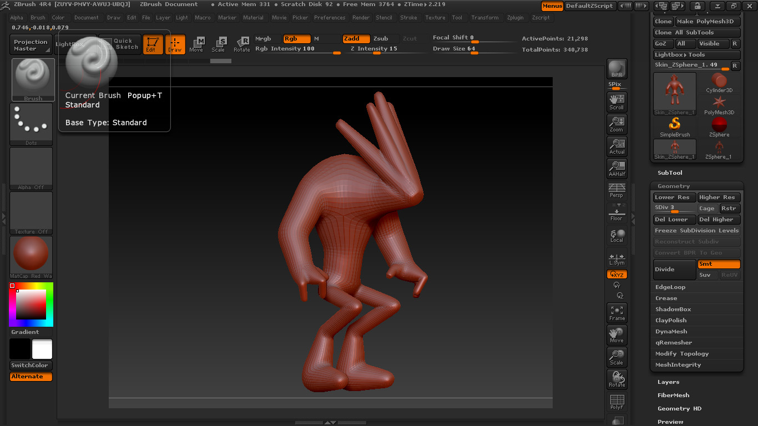Click the Scroll canvas icon
Screen dimensions: 758x426
pos(616,102)
